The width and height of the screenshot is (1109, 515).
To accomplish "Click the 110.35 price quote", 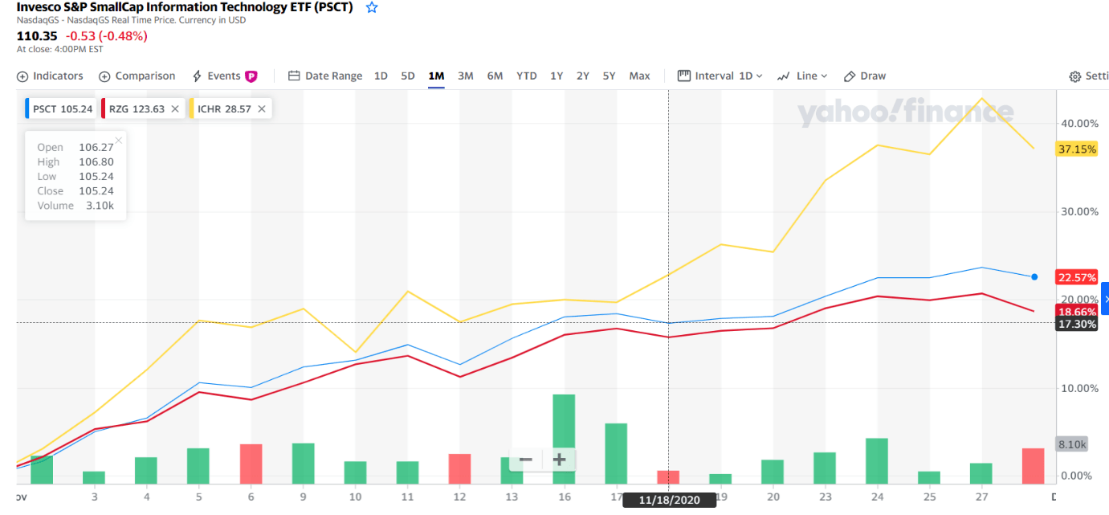I will click(37, 36).
